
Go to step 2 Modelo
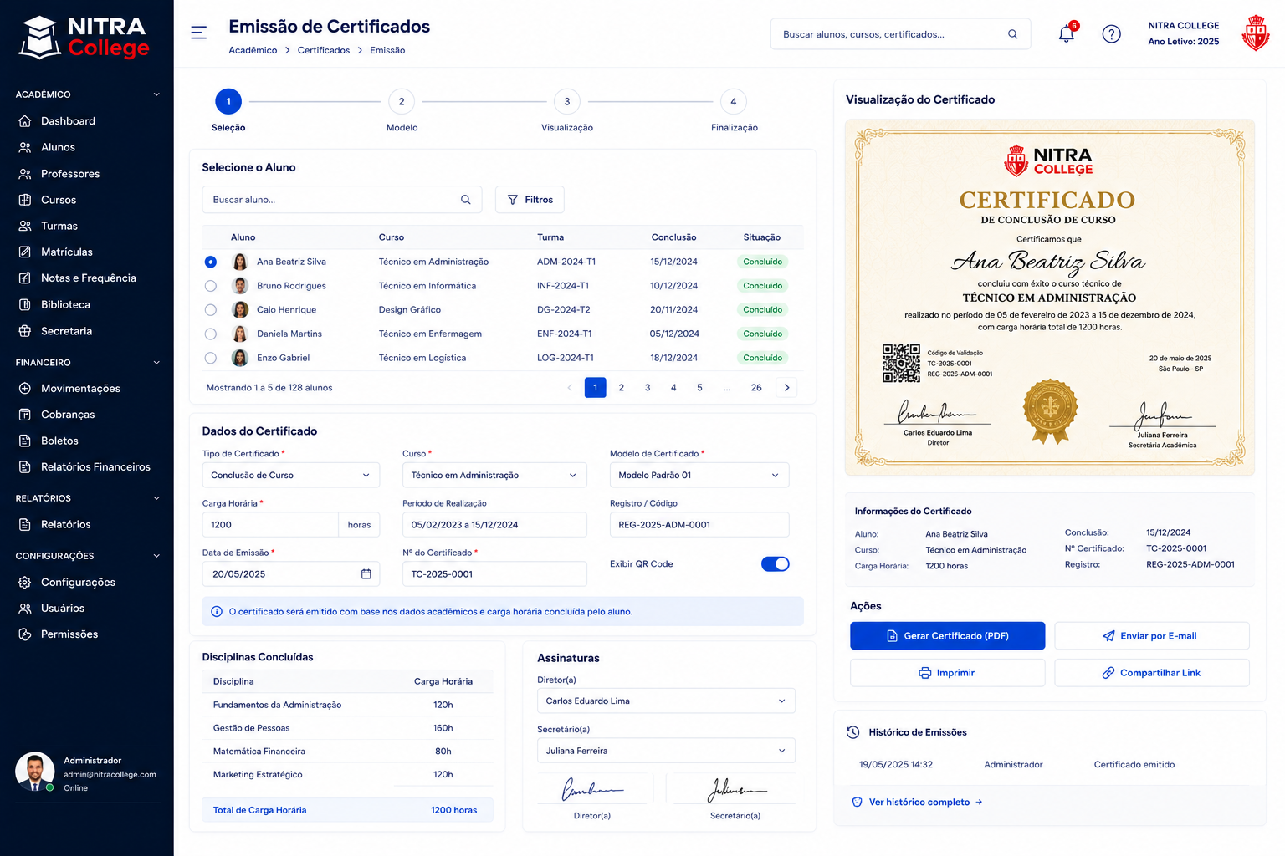[402, 102]
